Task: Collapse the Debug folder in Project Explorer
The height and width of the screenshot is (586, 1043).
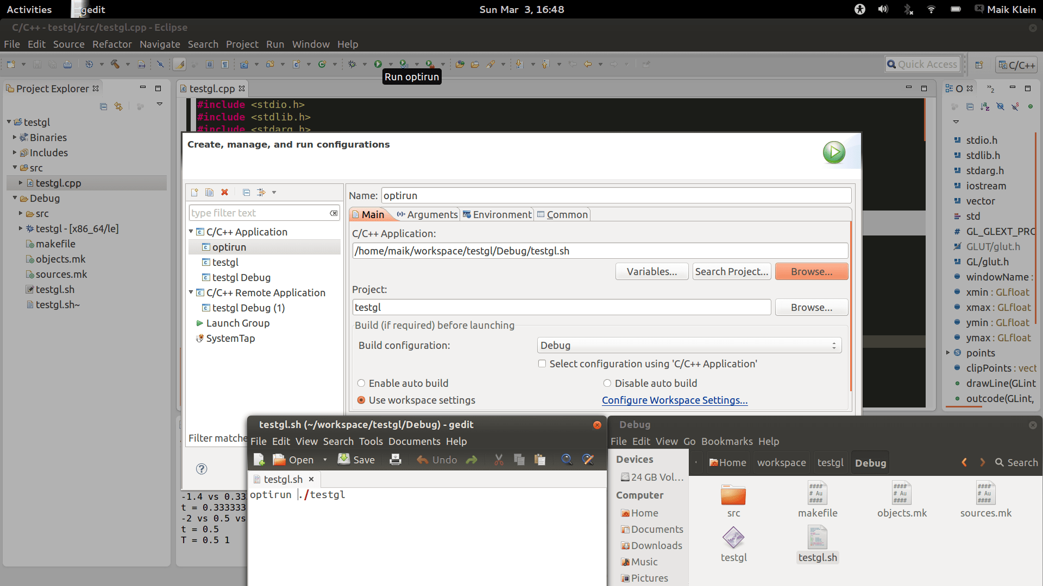Action: pyautogui.click(x=15, y=199)
